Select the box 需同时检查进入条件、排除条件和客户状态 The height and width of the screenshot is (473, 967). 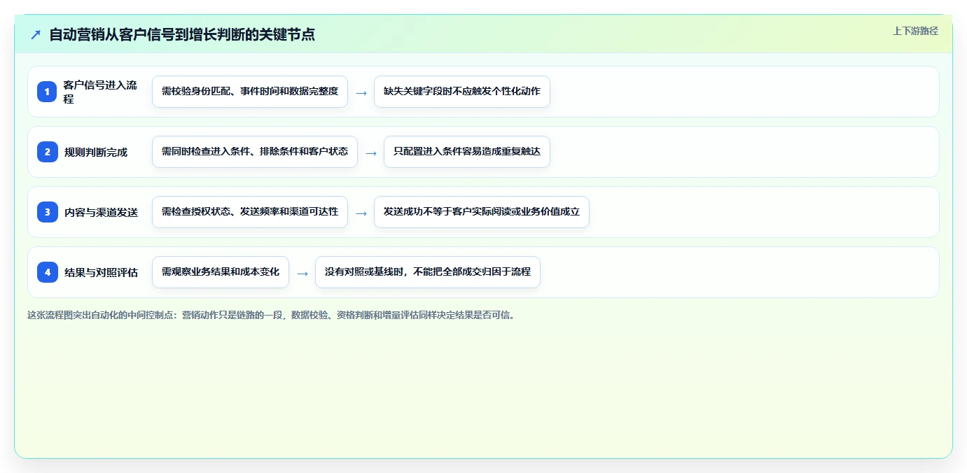point(255,152)
